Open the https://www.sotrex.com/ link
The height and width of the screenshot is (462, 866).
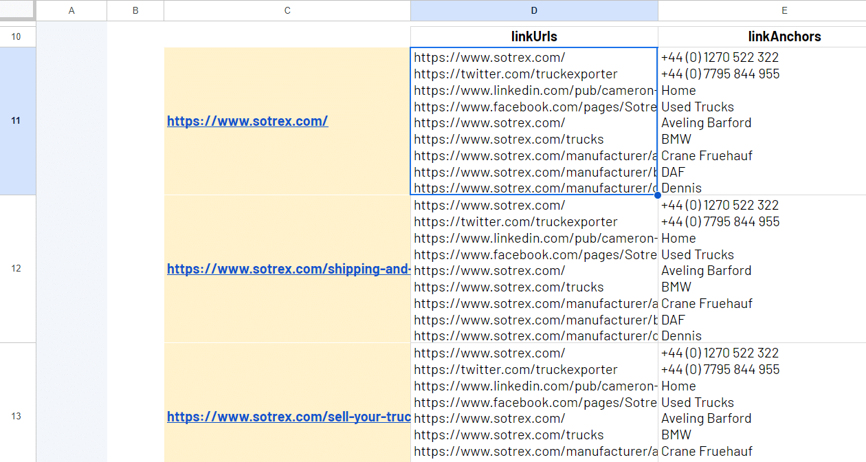click(x=247, y=122)
